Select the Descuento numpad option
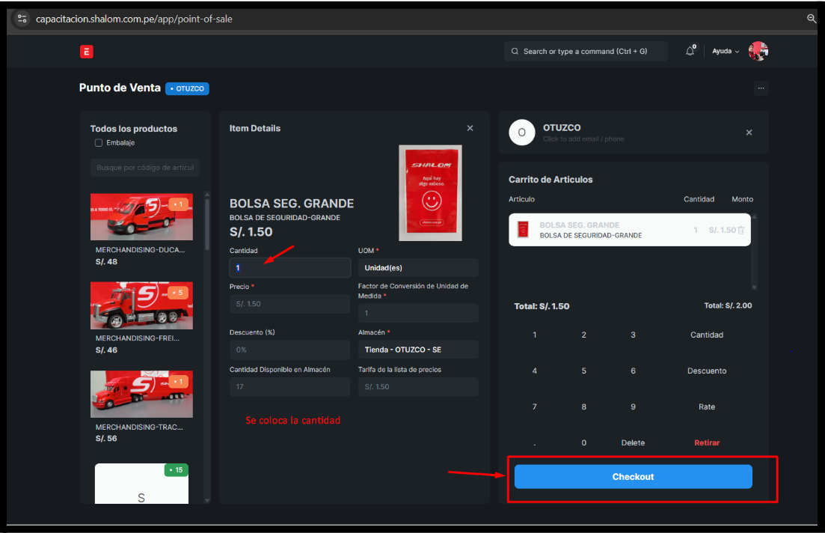This screenshot has width=825, height=533. click(x=706, y=371)
